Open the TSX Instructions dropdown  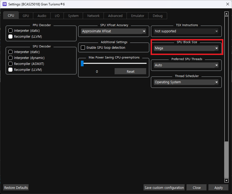tap(186, 31)
